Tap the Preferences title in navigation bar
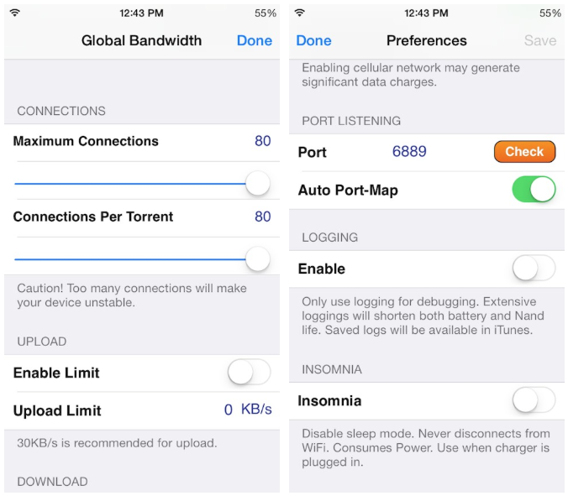Viewport: 568px width, 496px height. click(x=426, y=40)
